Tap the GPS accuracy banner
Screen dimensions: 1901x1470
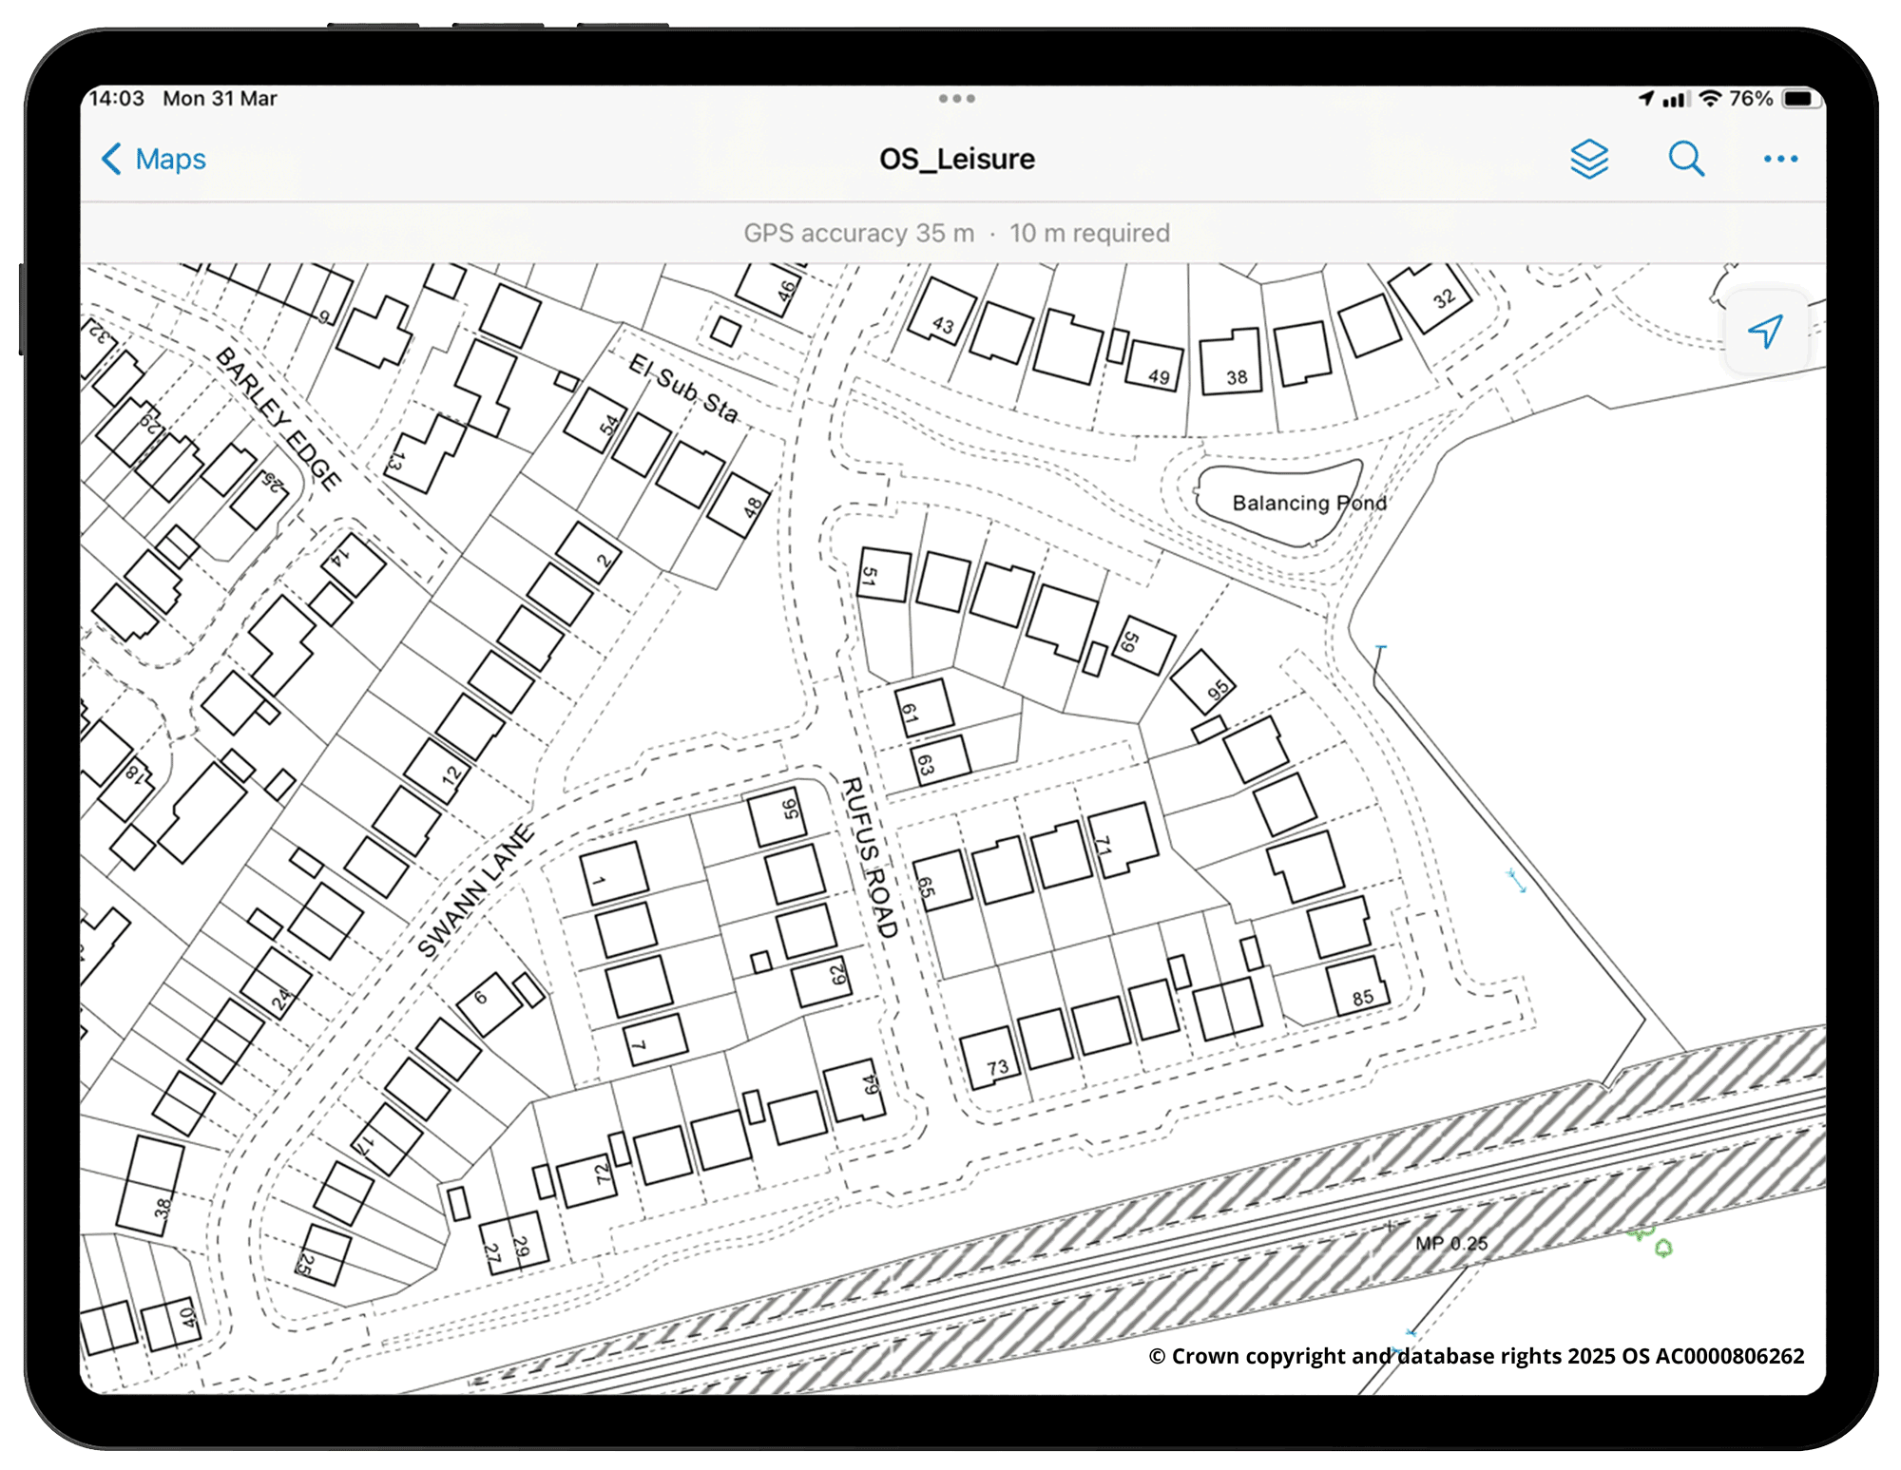[x=956, y=233]
